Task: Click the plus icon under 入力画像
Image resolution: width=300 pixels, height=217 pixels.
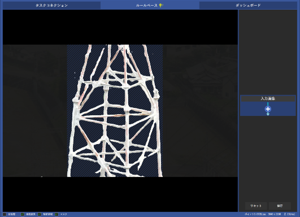Action: [x=268, y=109]
